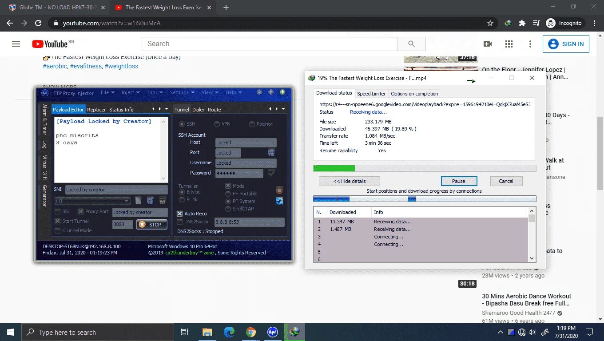This screenshot has width=604, height=341.
Task: Toggle the Start Tunnel checkbox
Action: [x=58, y=221]
